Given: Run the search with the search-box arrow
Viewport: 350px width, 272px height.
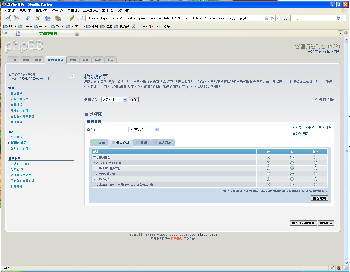Looking at the screenshot, I should 339,18.
